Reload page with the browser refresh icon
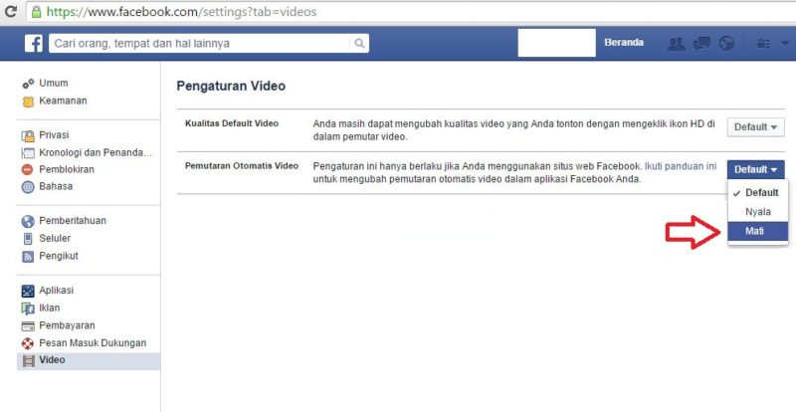 [x=10, y=11]
